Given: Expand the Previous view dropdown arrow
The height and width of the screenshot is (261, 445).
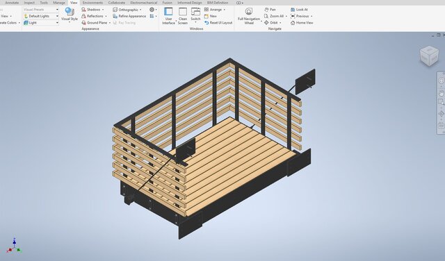Looking at the screenshot, I should [311, 16].
